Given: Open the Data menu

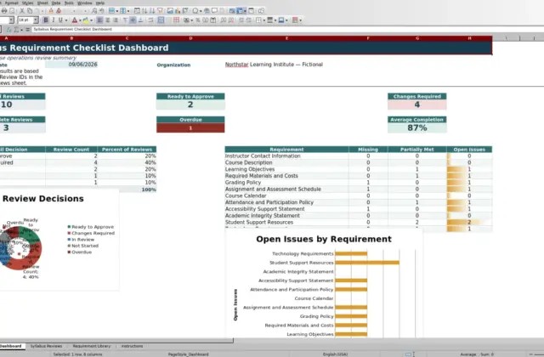Looking at the screenshot, I should [x=56, y=3].
